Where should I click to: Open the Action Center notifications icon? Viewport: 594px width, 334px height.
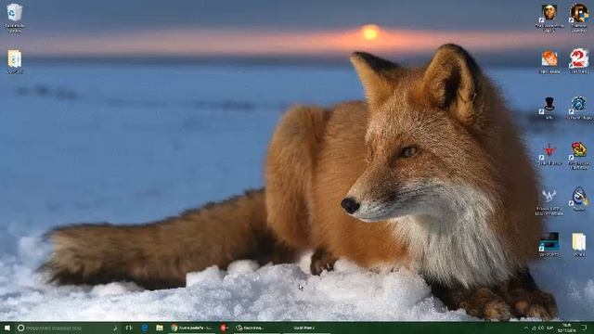pyautogui.click(x=584, y=328)
